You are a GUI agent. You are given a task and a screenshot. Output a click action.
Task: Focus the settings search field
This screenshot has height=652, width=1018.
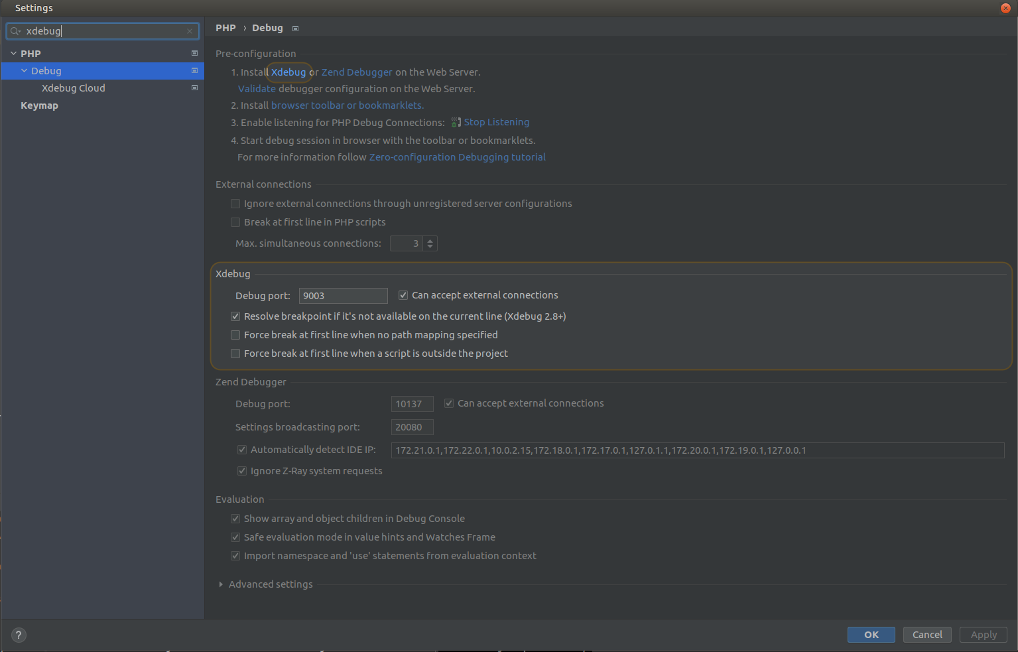pos(103,31)
